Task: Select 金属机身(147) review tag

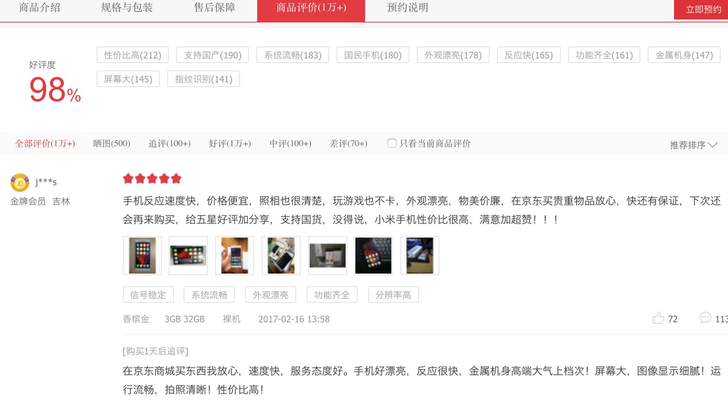Action: pos(684,55)
